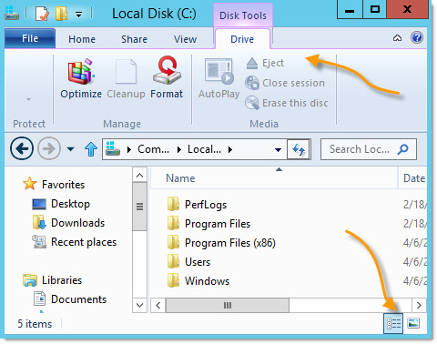Sort by the Date column header

(x=412, y=178)
